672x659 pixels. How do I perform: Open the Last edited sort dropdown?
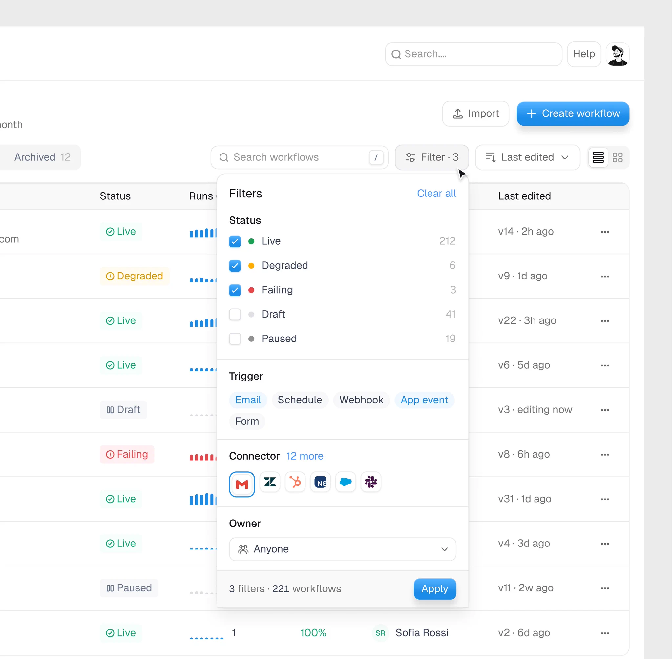point(527,157)
